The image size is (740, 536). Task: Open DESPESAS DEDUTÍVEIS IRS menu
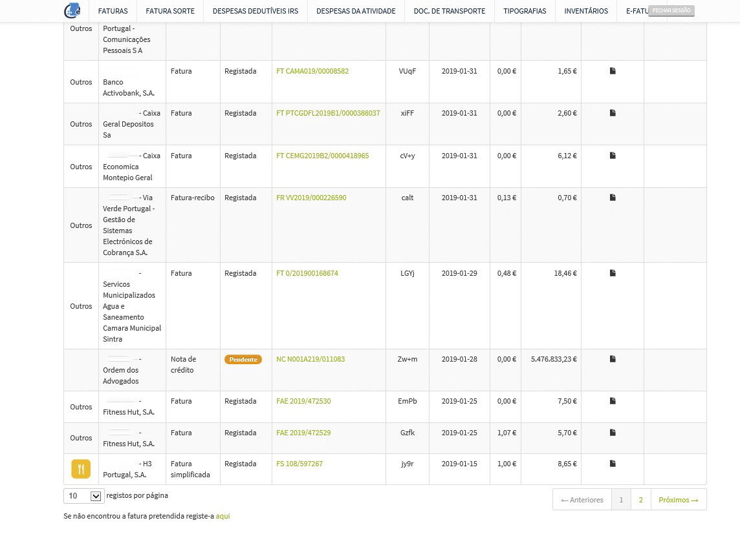click(256, 11)
